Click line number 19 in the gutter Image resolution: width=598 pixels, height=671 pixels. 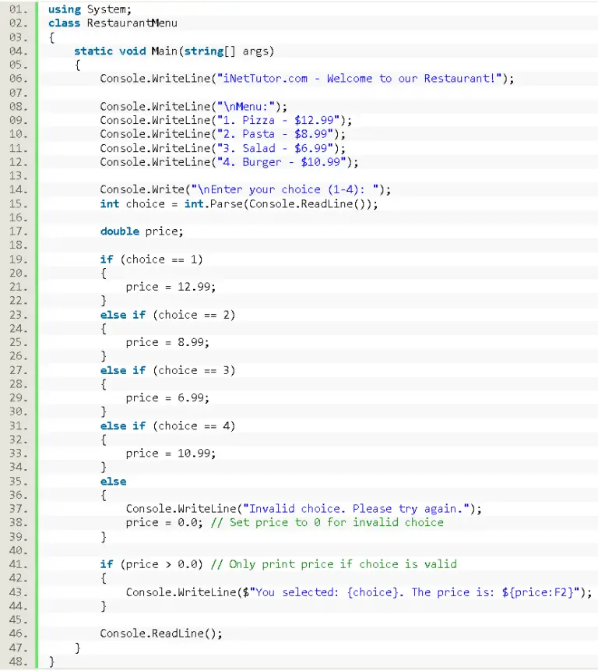(x=18, y=260)
